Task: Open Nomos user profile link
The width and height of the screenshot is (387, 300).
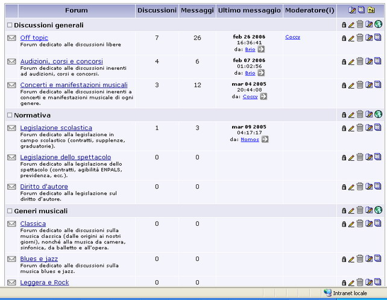Action: point(250,139)
